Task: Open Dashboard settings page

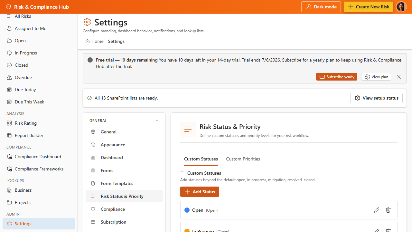Action: (x=124, y=158)
